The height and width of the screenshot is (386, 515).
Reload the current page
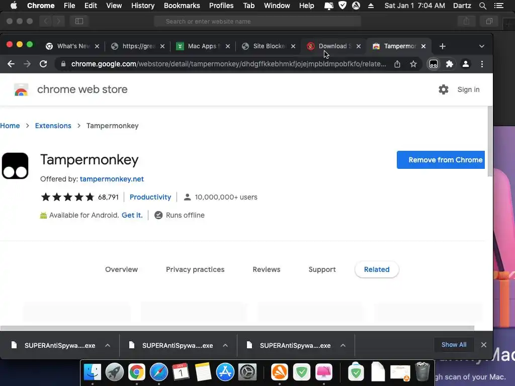click(x=43, y=64)
